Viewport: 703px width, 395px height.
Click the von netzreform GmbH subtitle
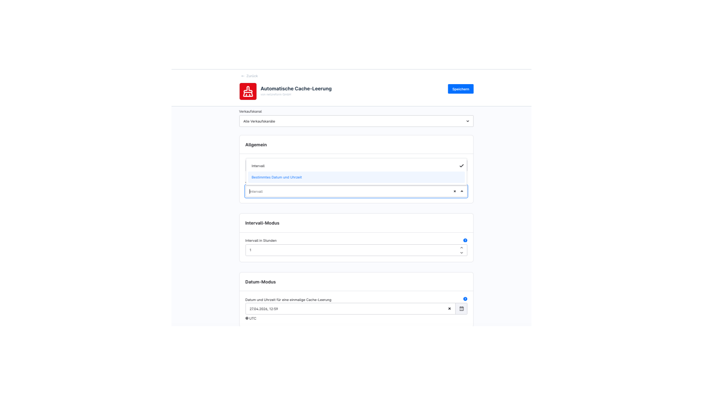click(276, 95)
